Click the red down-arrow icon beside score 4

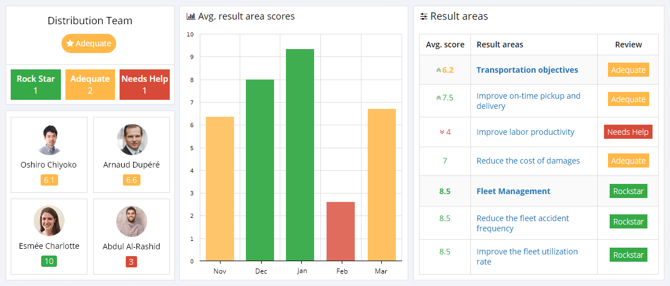click(442, 132)
